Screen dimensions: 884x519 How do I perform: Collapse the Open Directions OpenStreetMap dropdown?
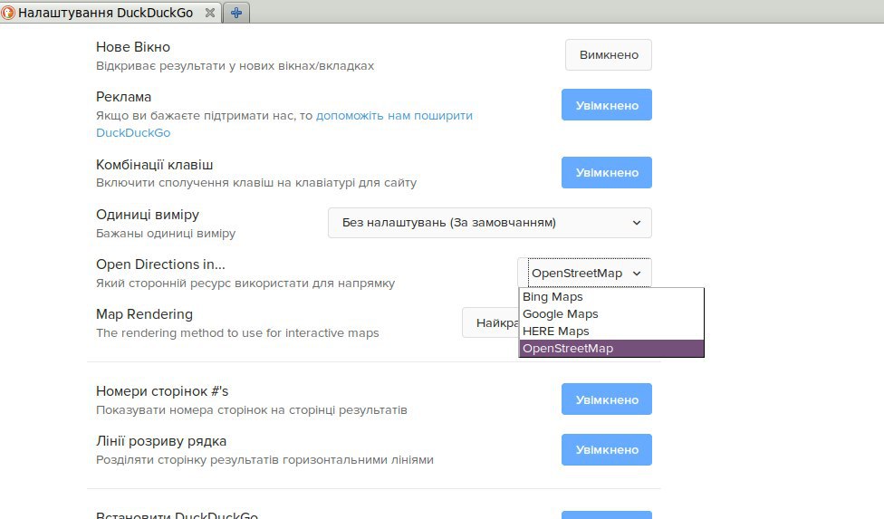(x=584, y=273)
